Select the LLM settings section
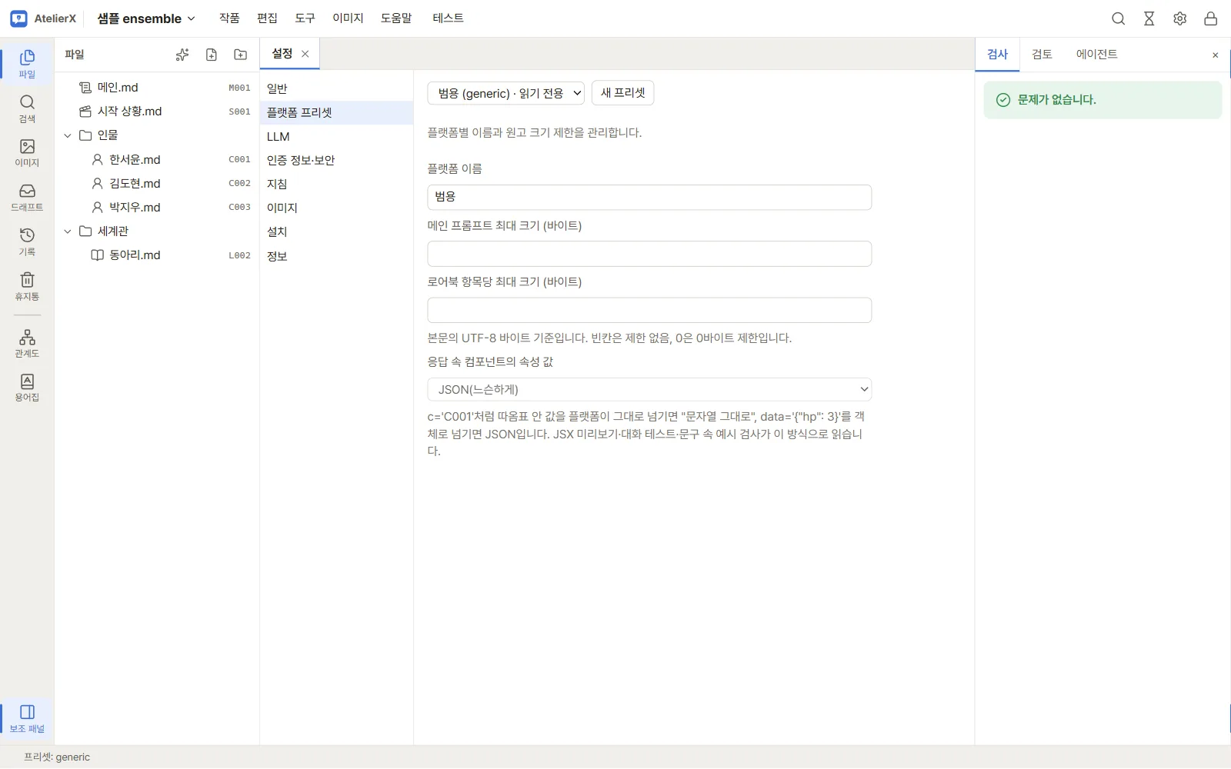This screenshot has height=769, width=1231. tap(336, 137)
